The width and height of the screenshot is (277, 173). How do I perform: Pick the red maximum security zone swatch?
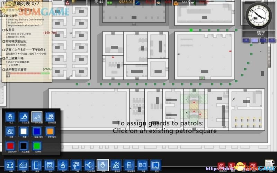pos(10,146)
